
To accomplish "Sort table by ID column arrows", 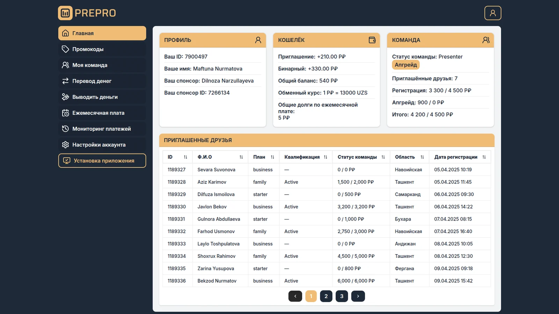I will point(186,157).
